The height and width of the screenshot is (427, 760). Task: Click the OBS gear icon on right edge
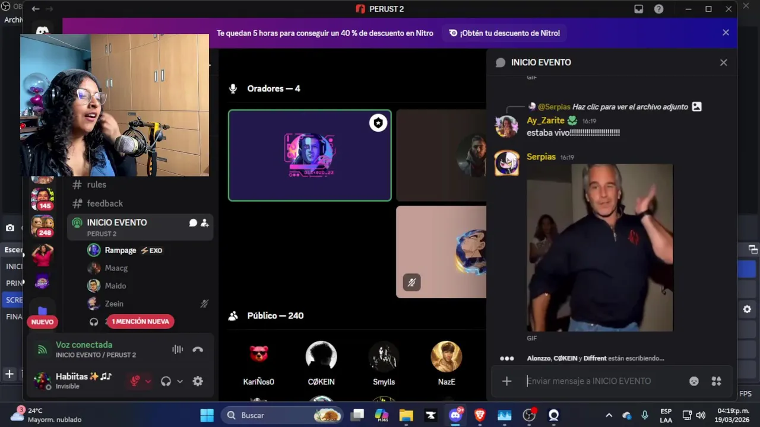[747, 309]
